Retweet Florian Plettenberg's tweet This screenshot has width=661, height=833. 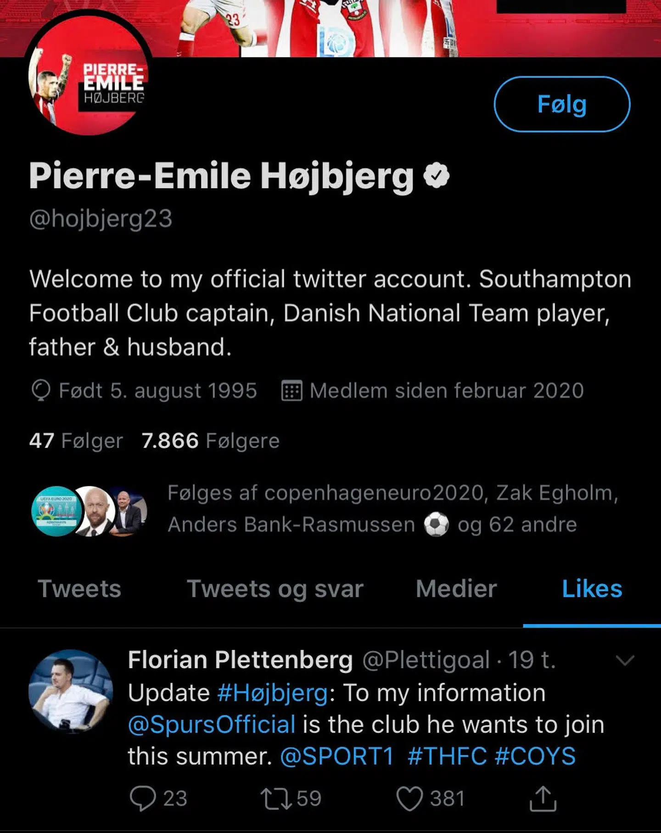276,799
